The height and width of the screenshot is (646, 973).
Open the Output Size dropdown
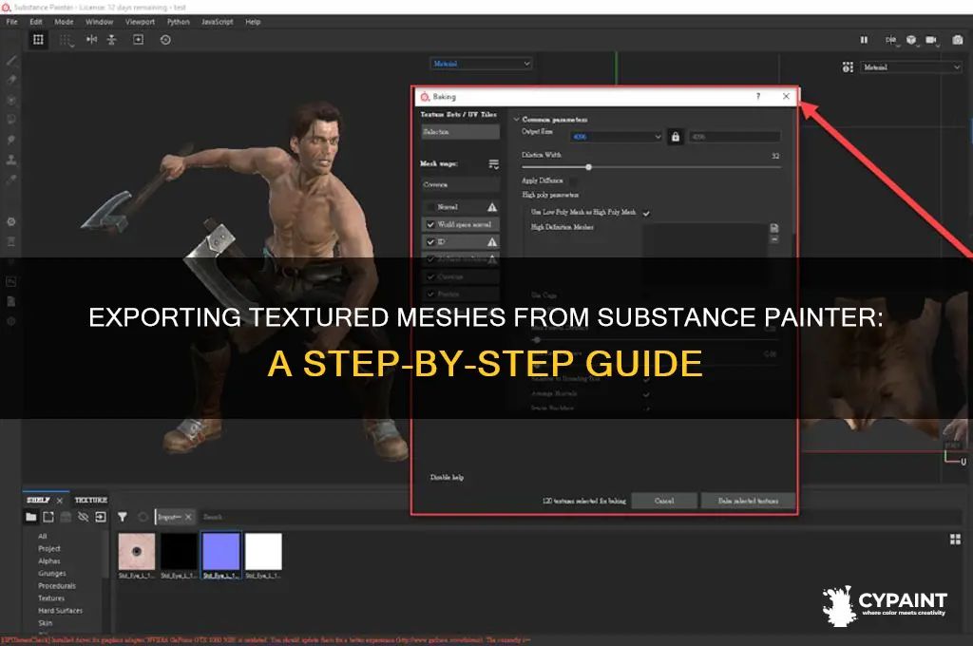point(616,137)
